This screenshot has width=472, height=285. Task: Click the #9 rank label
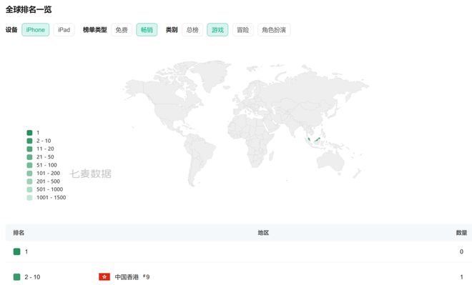click(147, 276)
